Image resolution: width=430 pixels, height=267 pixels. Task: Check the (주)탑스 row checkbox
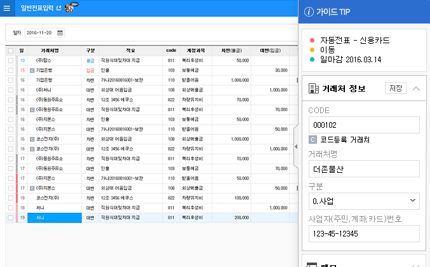tap(11, 60)
